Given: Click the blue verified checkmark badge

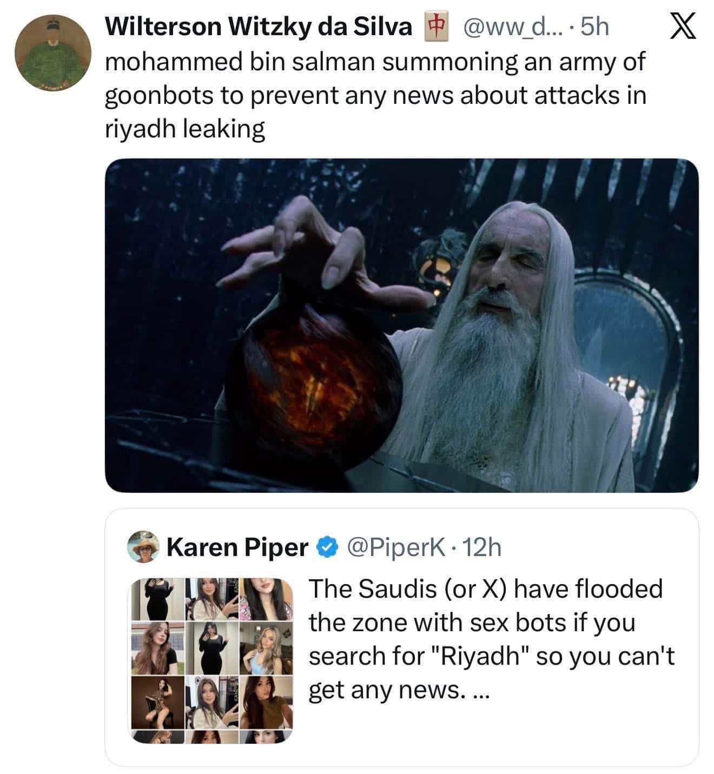Looking at the screenshot, I should (326, 547).
